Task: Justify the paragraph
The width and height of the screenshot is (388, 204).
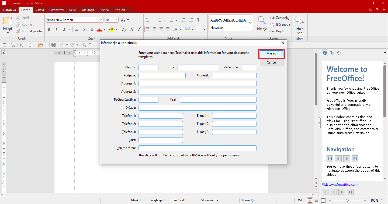Action: pos(168,29)
